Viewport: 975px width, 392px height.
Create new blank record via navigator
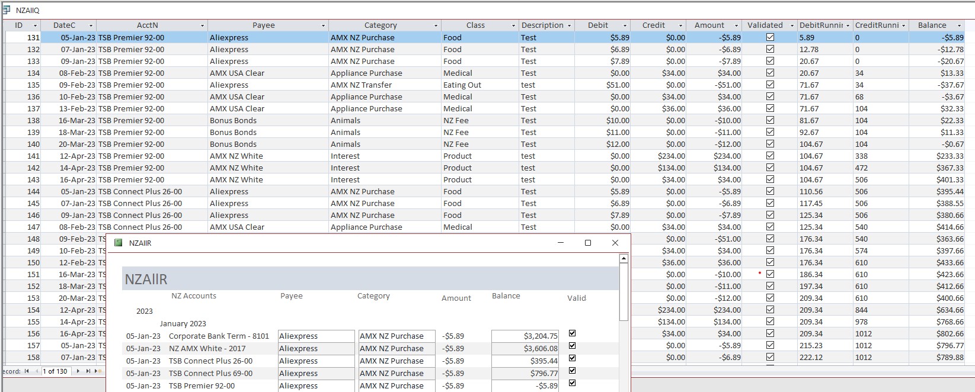click(x=99, y=371)
